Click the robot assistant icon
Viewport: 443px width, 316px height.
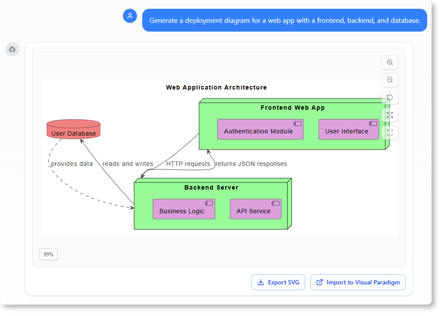12,49
